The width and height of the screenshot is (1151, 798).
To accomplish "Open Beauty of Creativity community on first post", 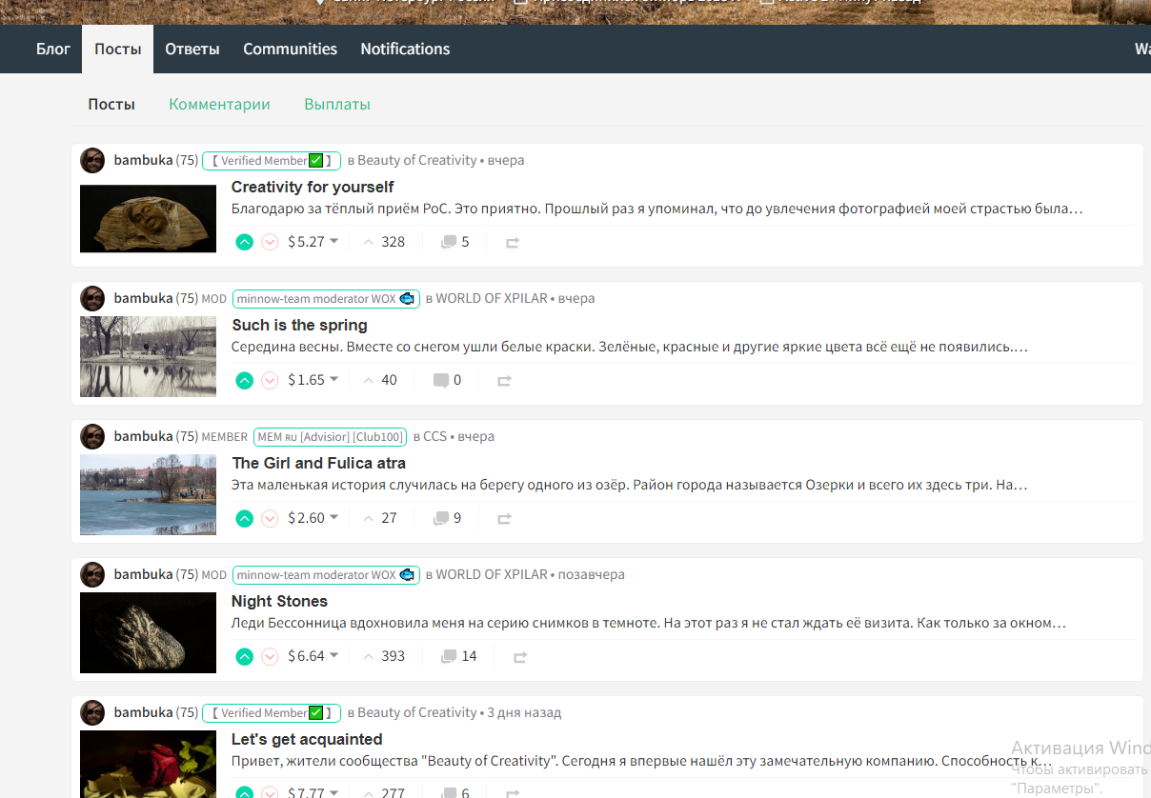I will pos(417,160).
